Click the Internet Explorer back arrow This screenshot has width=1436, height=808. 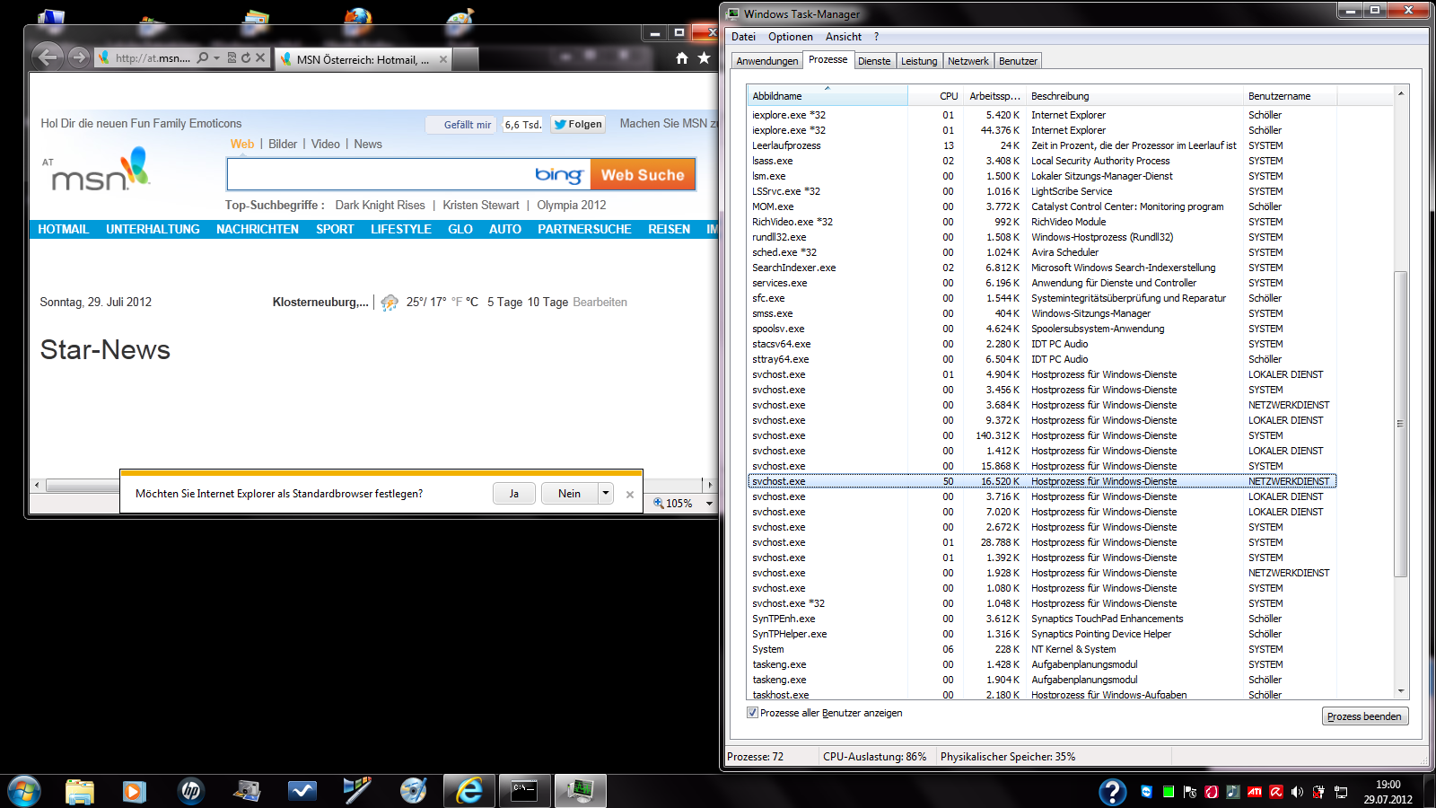point(48,57)
